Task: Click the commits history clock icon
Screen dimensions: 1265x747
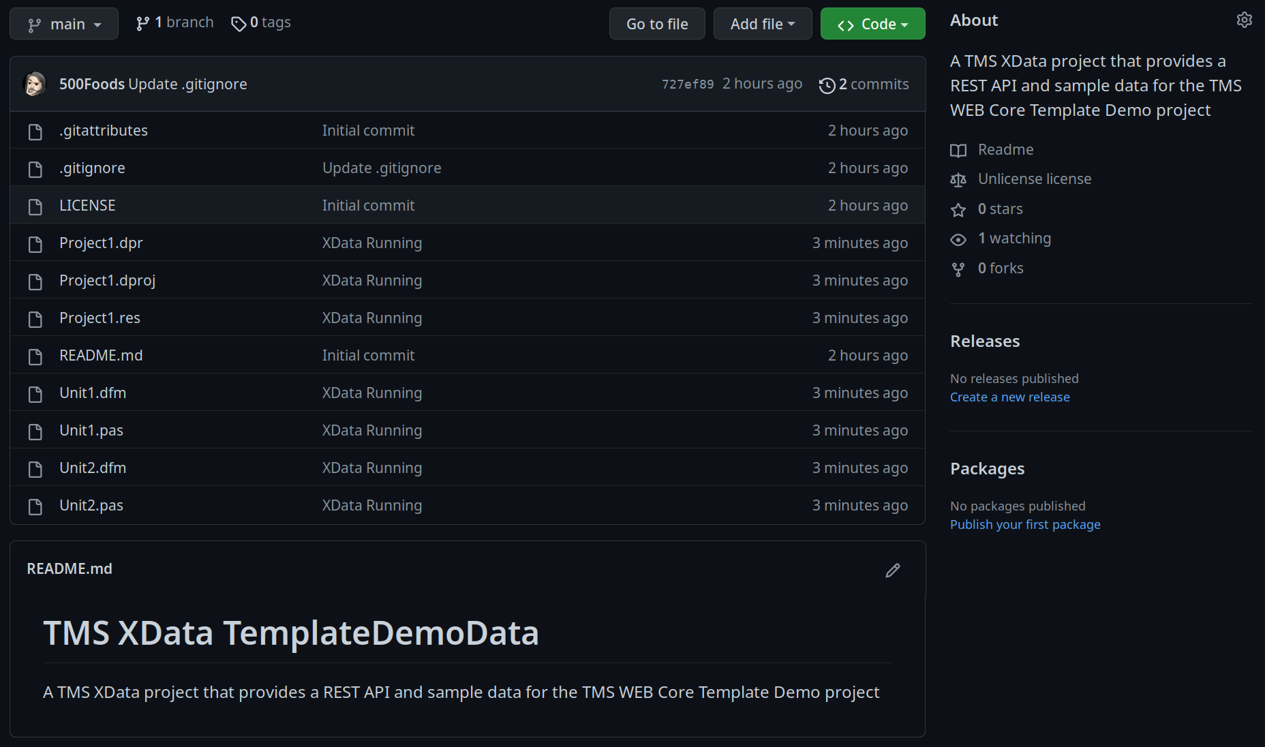Action: click(827, 85)
